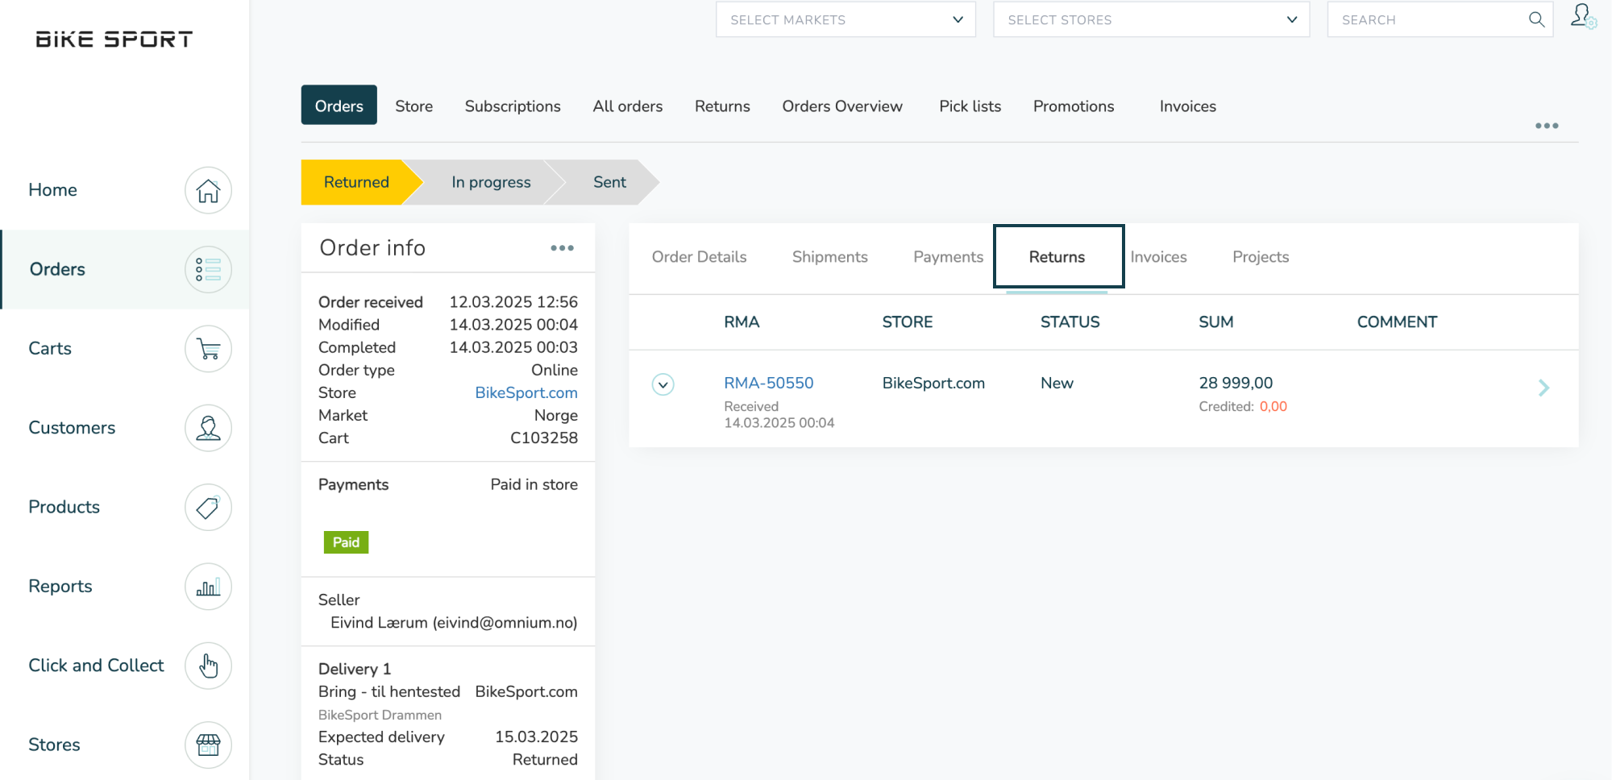
Task: Click the search magnifier icon
Action: click(x=1536, y=19)
